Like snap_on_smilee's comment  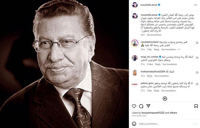click(x=197, y=58)
